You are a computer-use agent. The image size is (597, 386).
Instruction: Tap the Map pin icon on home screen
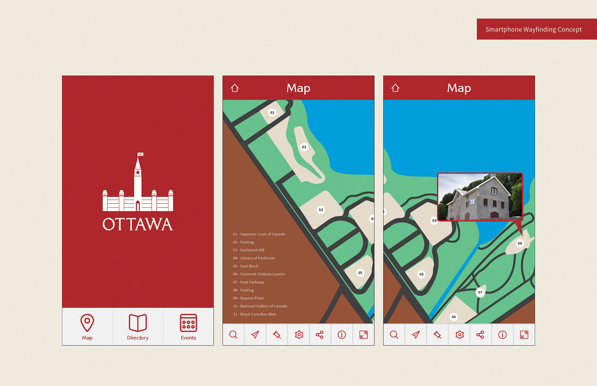[87, 323]
